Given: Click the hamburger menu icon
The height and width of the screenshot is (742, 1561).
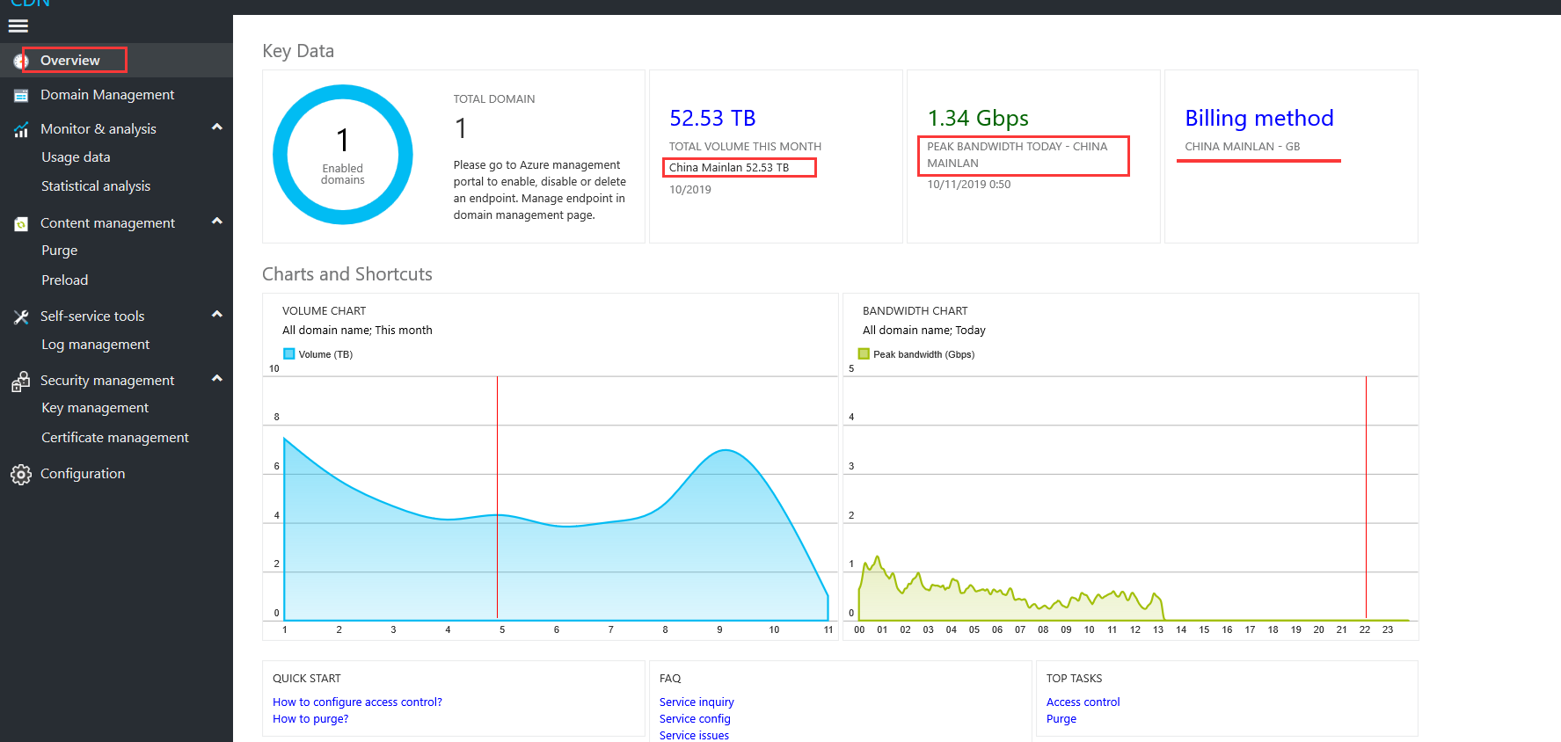Looking at the screenshot, I should coord(18,26).
